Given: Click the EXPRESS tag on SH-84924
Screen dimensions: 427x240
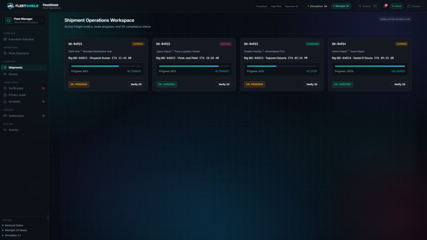Looking at the screenshot, I should [x=402, y=44].
